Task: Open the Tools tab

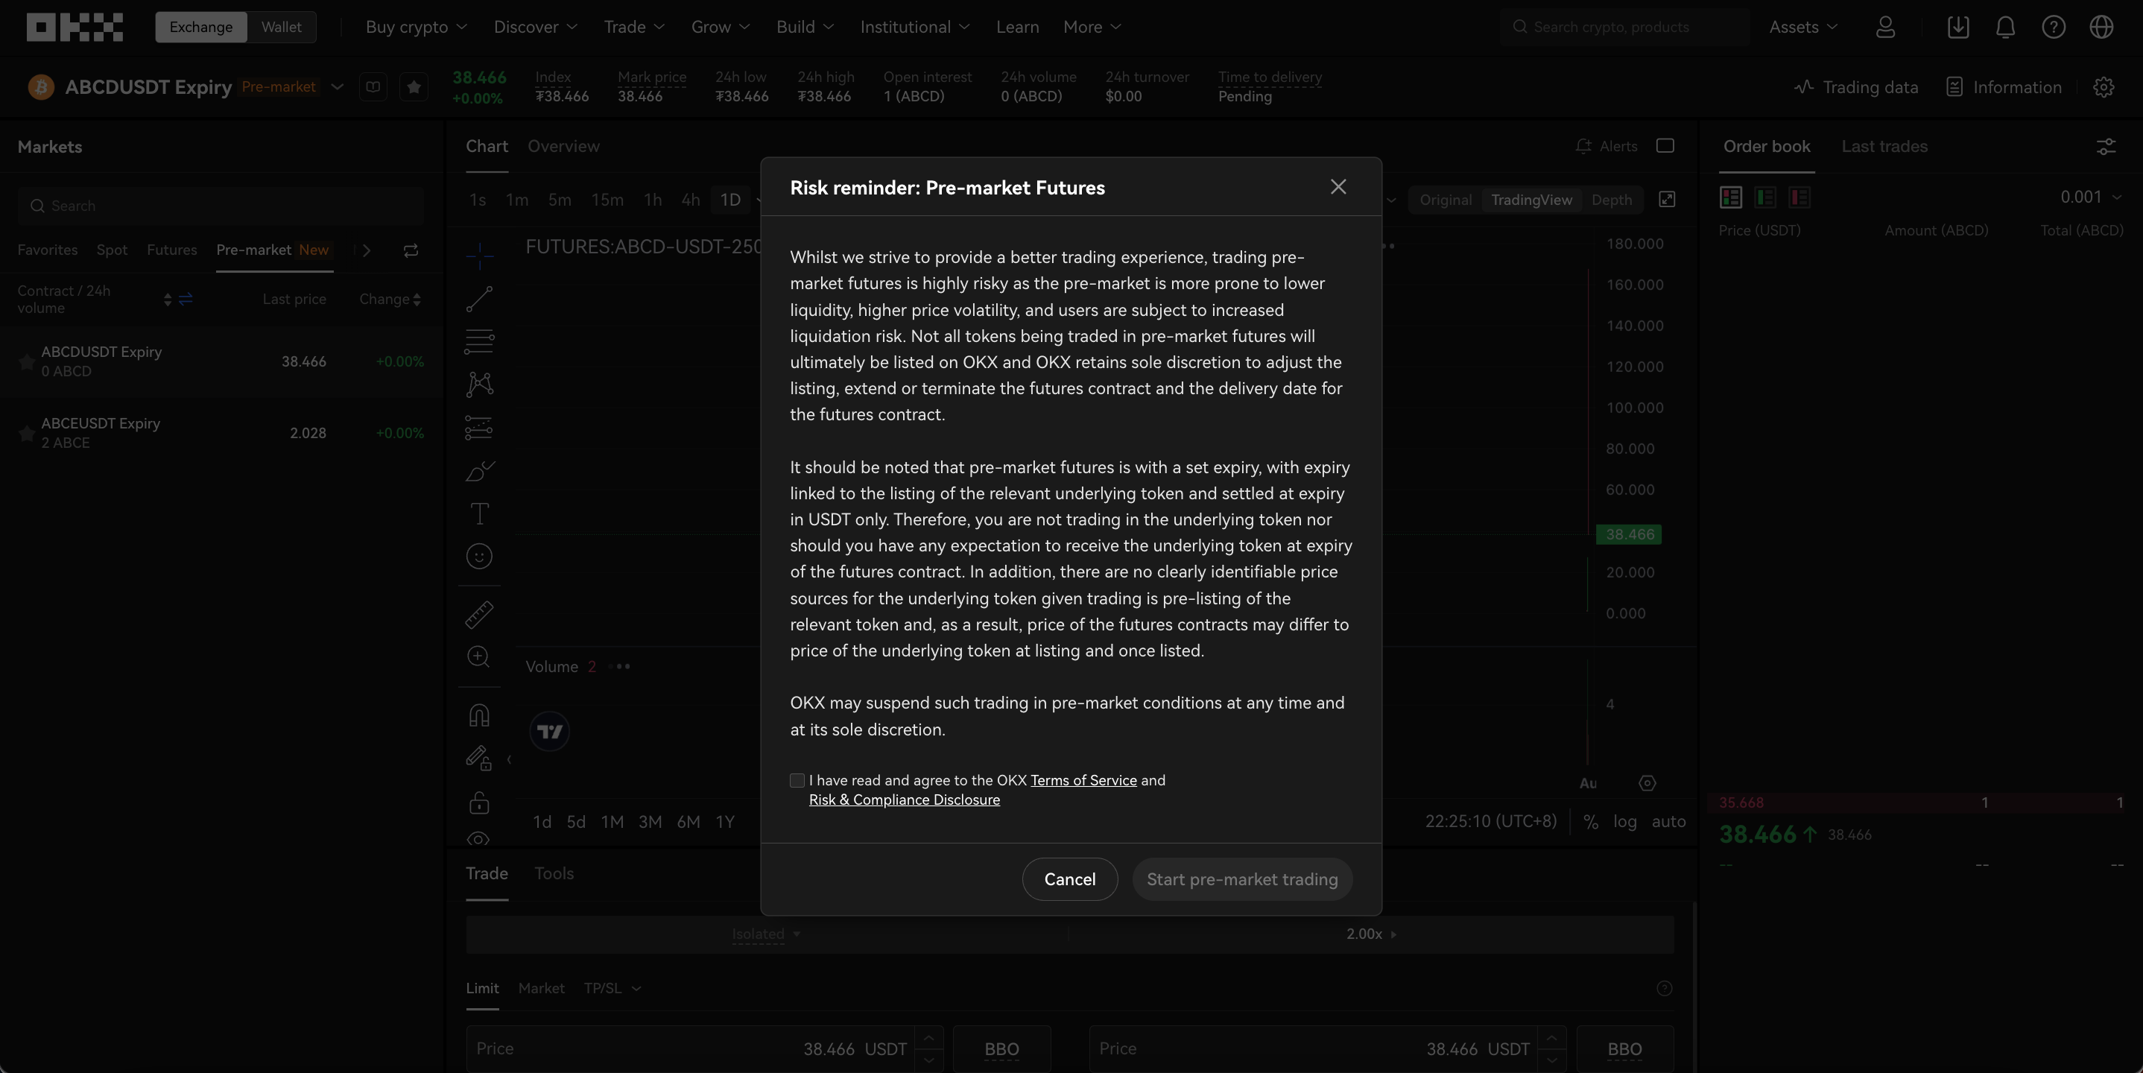Action: click(554, 873)
